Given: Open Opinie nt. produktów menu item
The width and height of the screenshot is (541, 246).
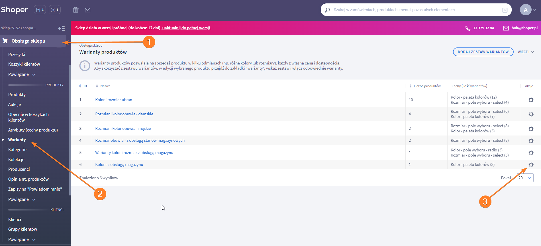Looking at the screenshot, I should tap(28, 179).
